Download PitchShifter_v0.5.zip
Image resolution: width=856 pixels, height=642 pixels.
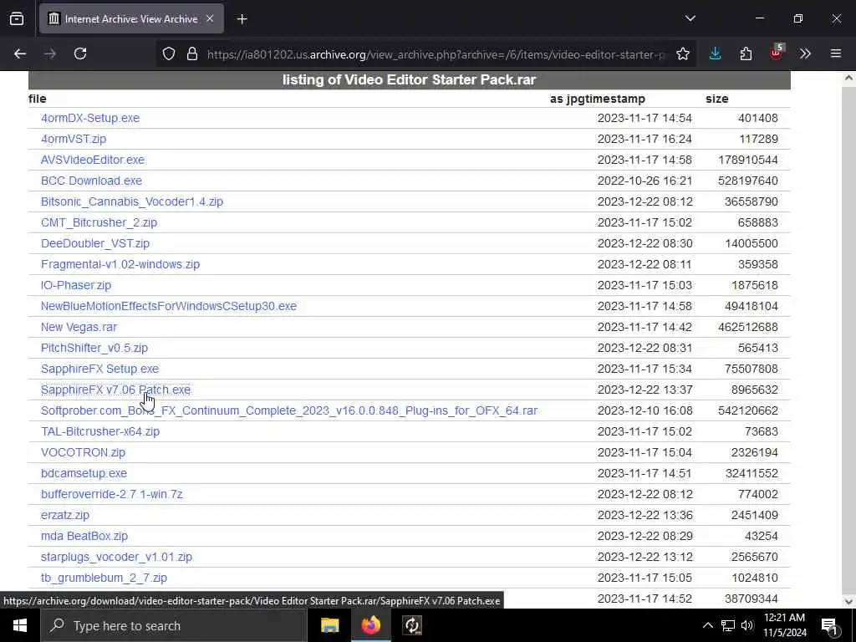pyautogui.click(x=94, y=348)
